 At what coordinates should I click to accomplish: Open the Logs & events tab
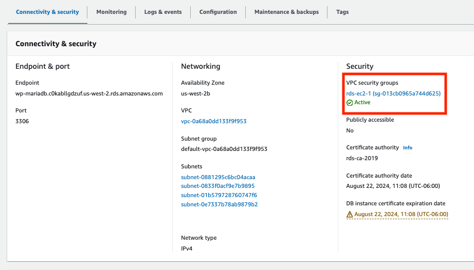pyautogui.click(x=163, y=12)
